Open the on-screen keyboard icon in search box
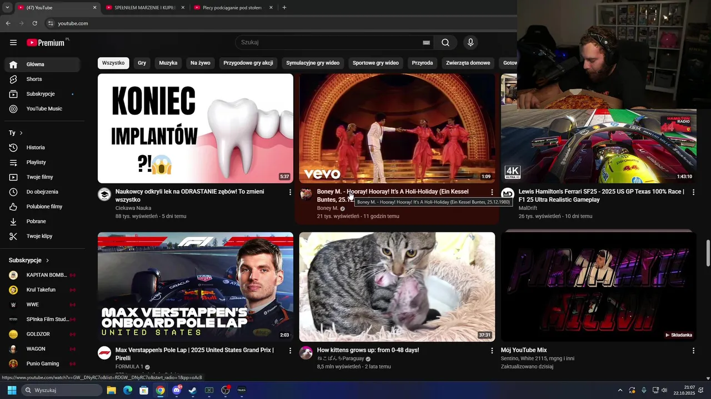711x399 pixels. (426, 43)
